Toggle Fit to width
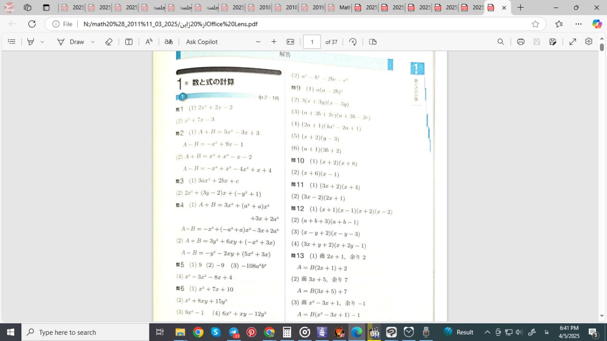The width and height of the screenshot is (607, 341). click(x=290, y=42)
